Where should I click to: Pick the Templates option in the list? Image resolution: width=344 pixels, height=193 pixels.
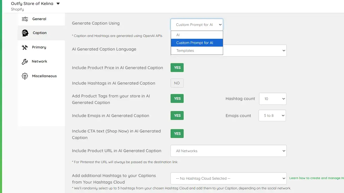coord(197,51)
